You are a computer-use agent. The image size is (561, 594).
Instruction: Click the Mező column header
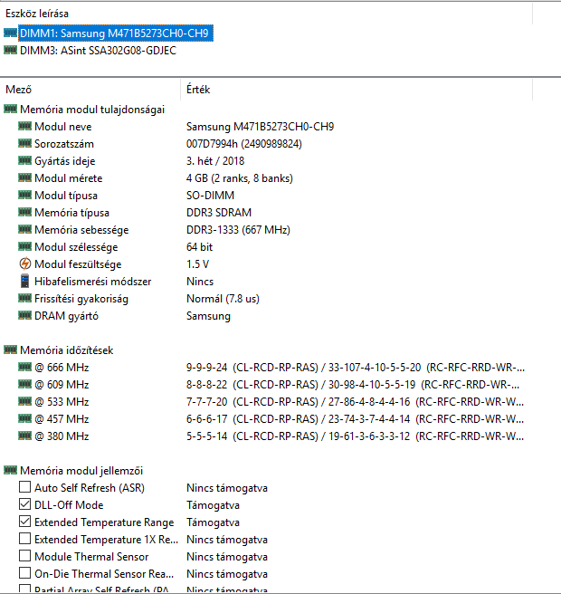(90, 90)
